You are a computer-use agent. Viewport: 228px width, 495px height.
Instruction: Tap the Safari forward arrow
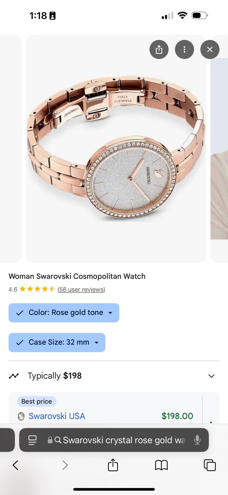point(65,465)
